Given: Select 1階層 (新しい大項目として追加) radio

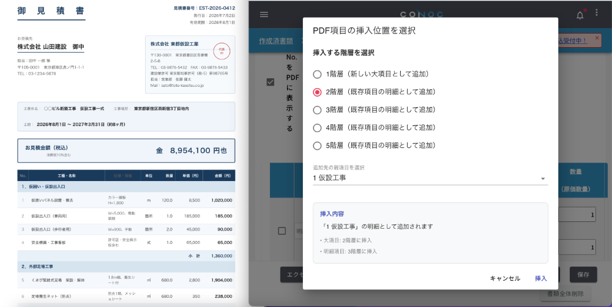Looking at the screenshot, I should (x=317, y=74).
